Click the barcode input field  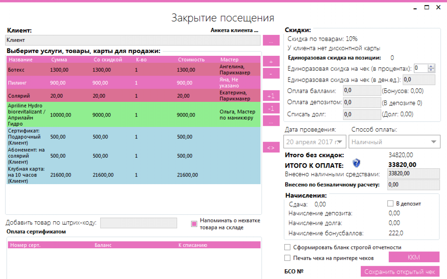tap(139, 223)
